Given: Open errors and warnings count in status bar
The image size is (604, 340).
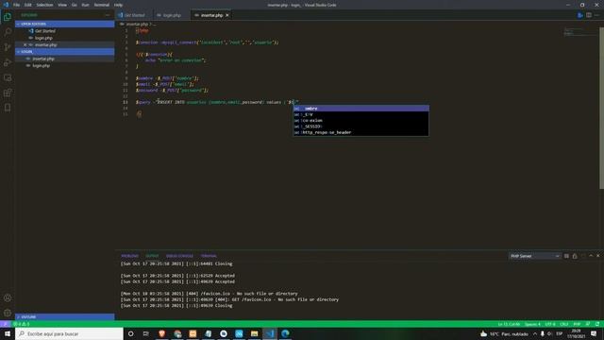Looking at the screenshot, I should tap(22, 324).
